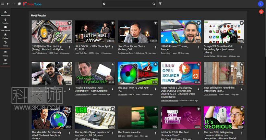Play the It's GLORIOUS mouse thumbnail

(x=224, y=118)
